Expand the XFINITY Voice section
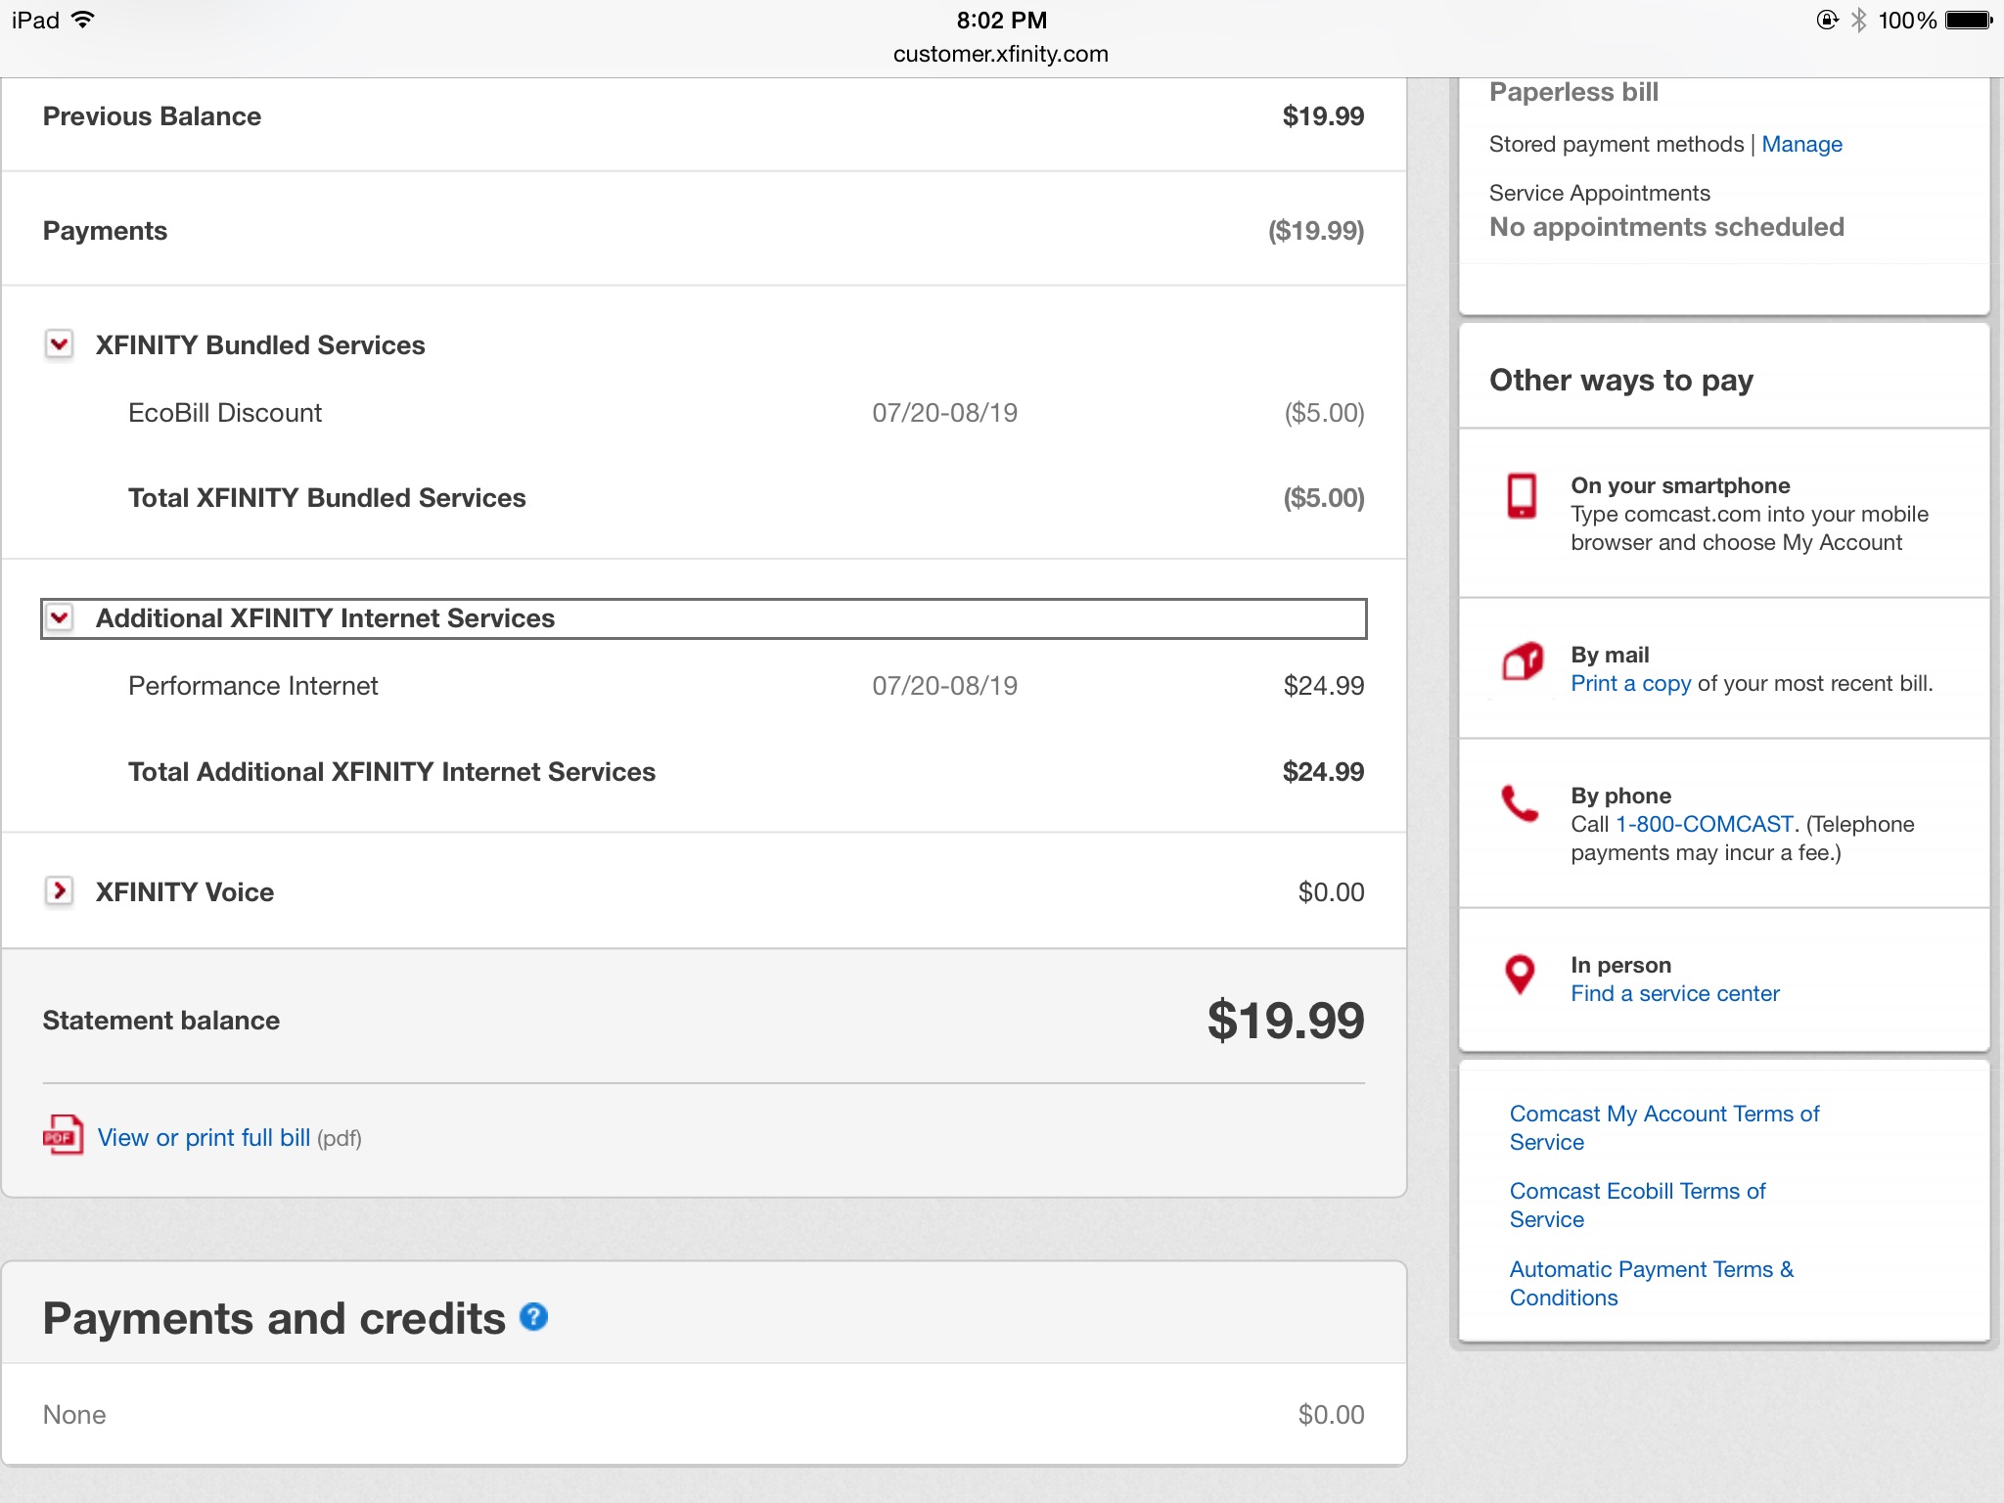Viewport: 2004px width, 1503px height. pyautogui.click(x=60, y=890)
